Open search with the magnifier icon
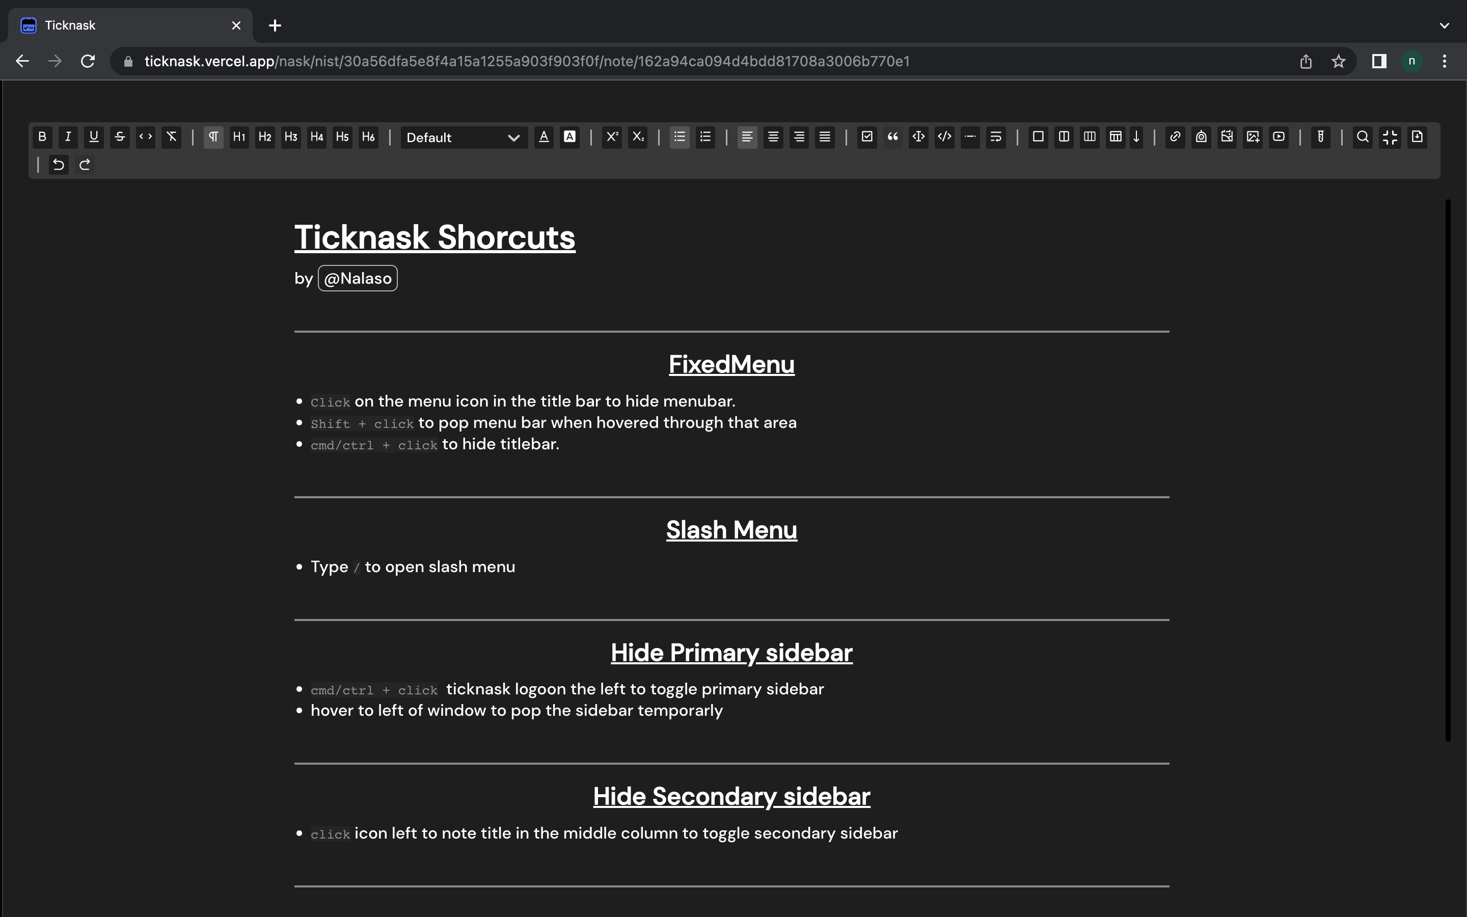The width and height of the screenshot is (1467, 917). tap(1363, 137)
